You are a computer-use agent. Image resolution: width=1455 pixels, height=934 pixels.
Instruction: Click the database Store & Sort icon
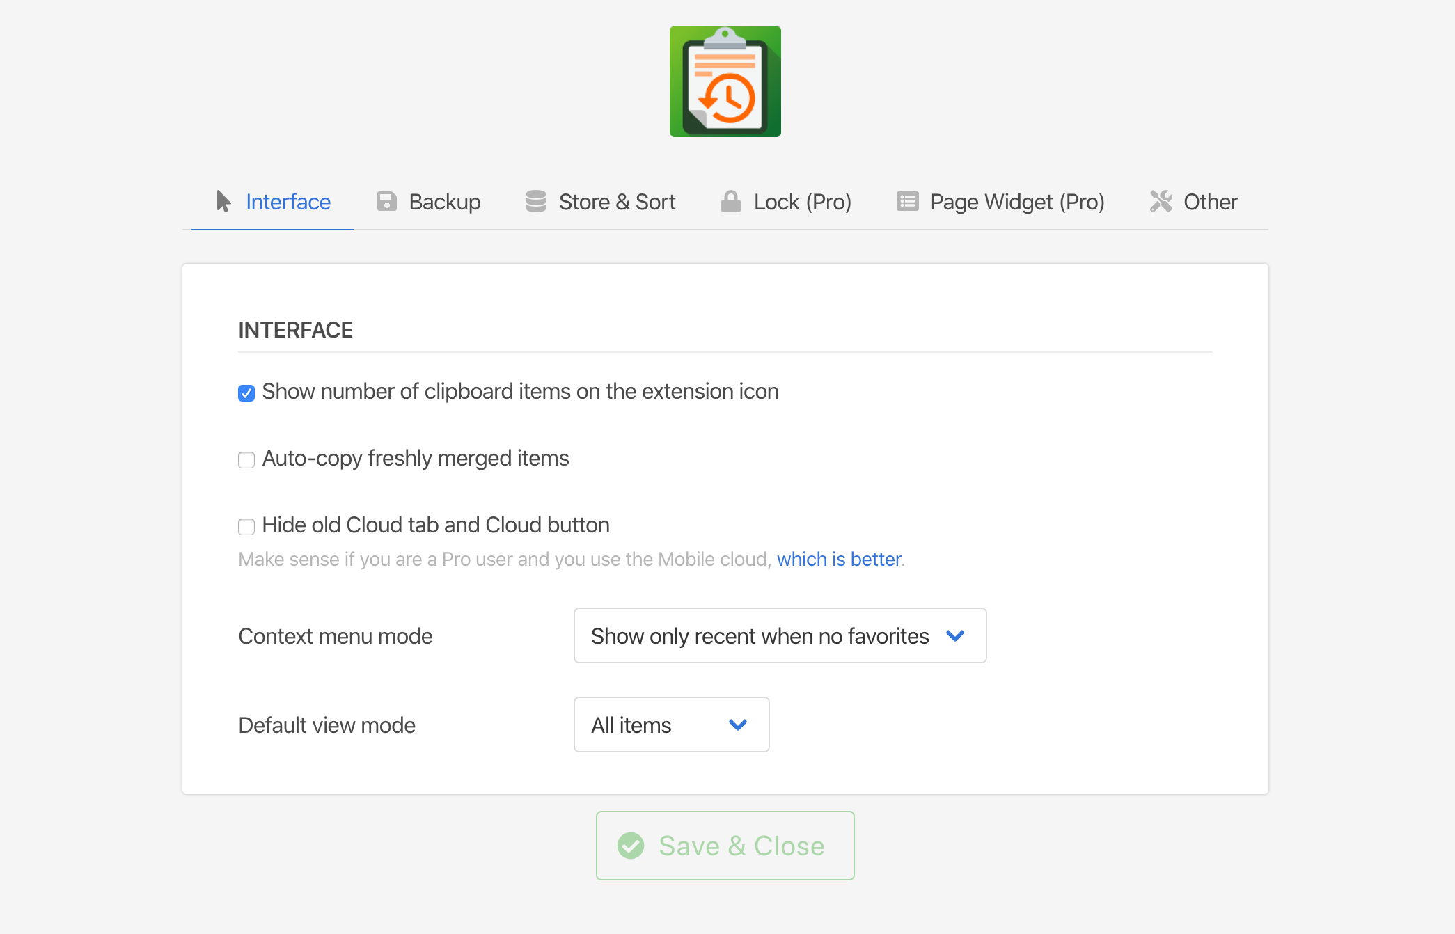536,201
